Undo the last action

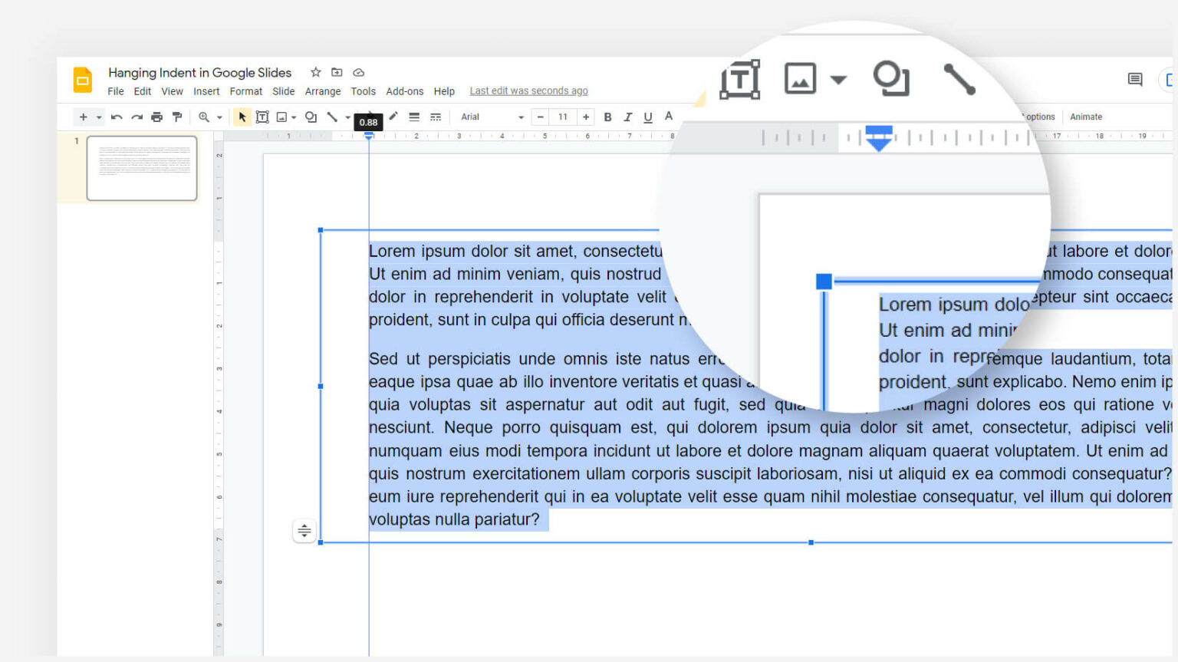pyautogui.click(x=117, y=117)
